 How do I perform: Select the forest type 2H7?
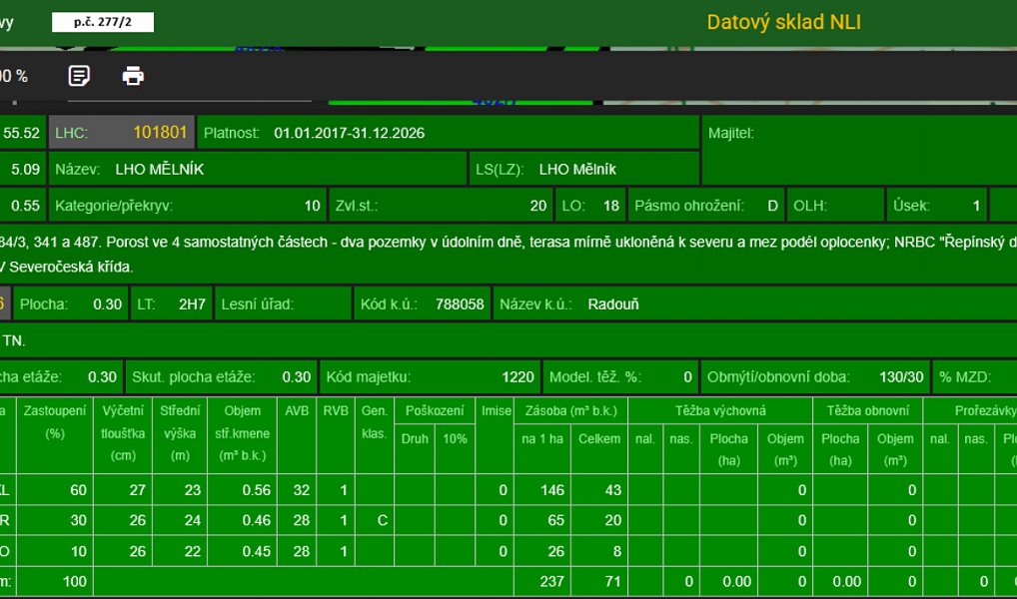(x=192, y=304)
